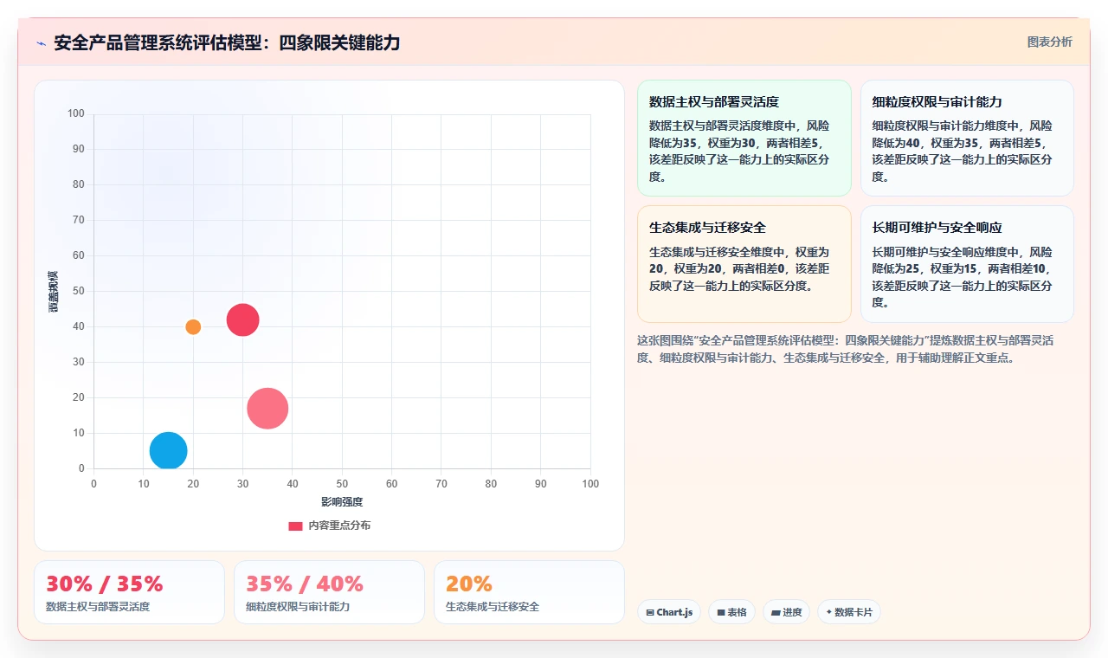The image size is (1108, 658).
Task: Open the 35% / 40% stat card
Action: tap(329, 592)
